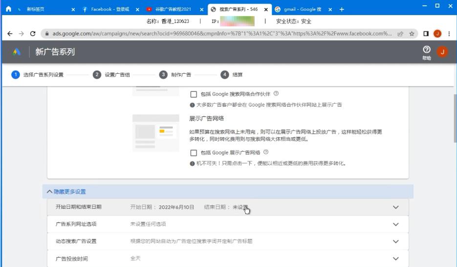Click the page vertical scrollbar
457x267 pixels.
point(455,118)
